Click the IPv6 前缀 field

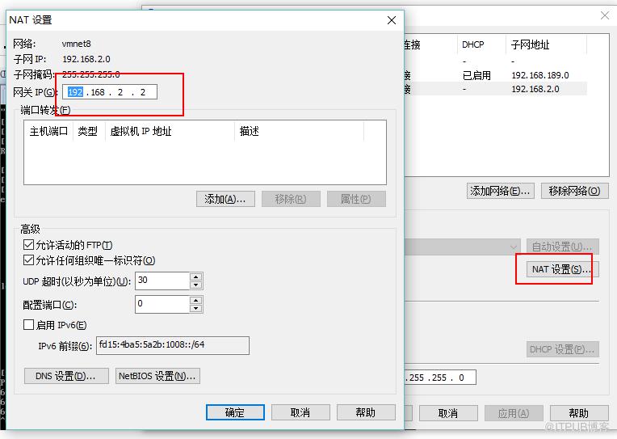(173, 345)
